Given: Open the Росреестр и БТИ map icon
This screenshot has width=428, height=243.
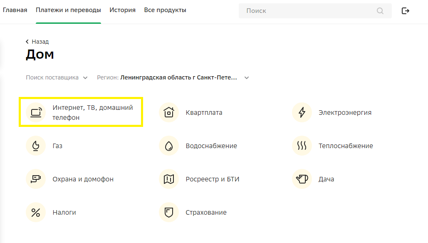Looking at the screenshot, I should tap(169, 179).
